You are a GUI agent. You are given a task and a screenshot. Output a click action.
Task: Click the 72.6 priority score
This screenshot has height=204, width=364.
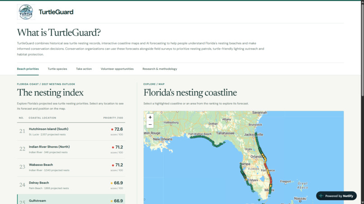119,129
